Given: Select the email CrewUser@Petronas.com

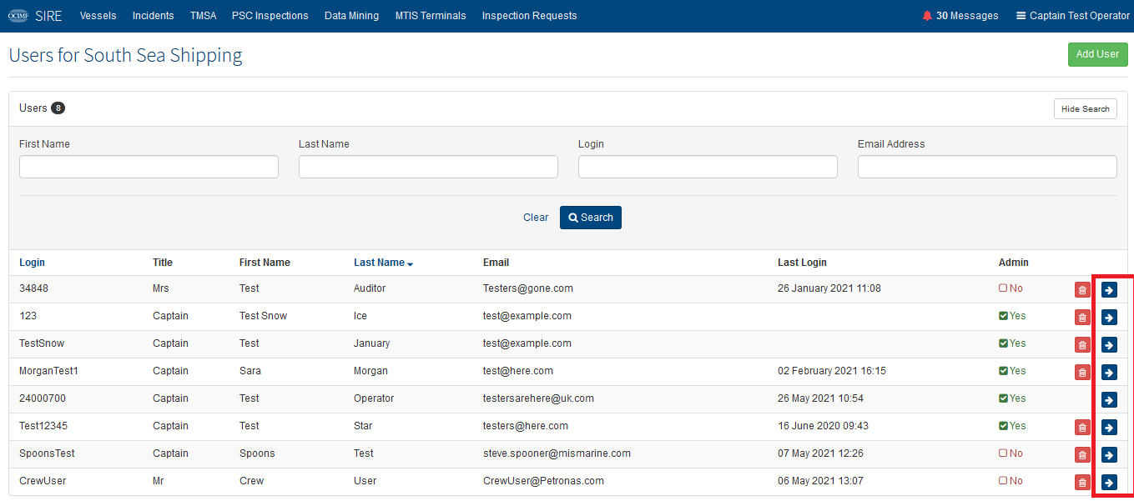Looking at the screenshot, I should [543, 481].
